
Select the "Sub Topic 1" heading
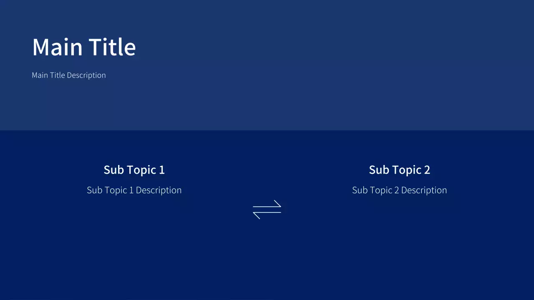click(x=134, y=170)
